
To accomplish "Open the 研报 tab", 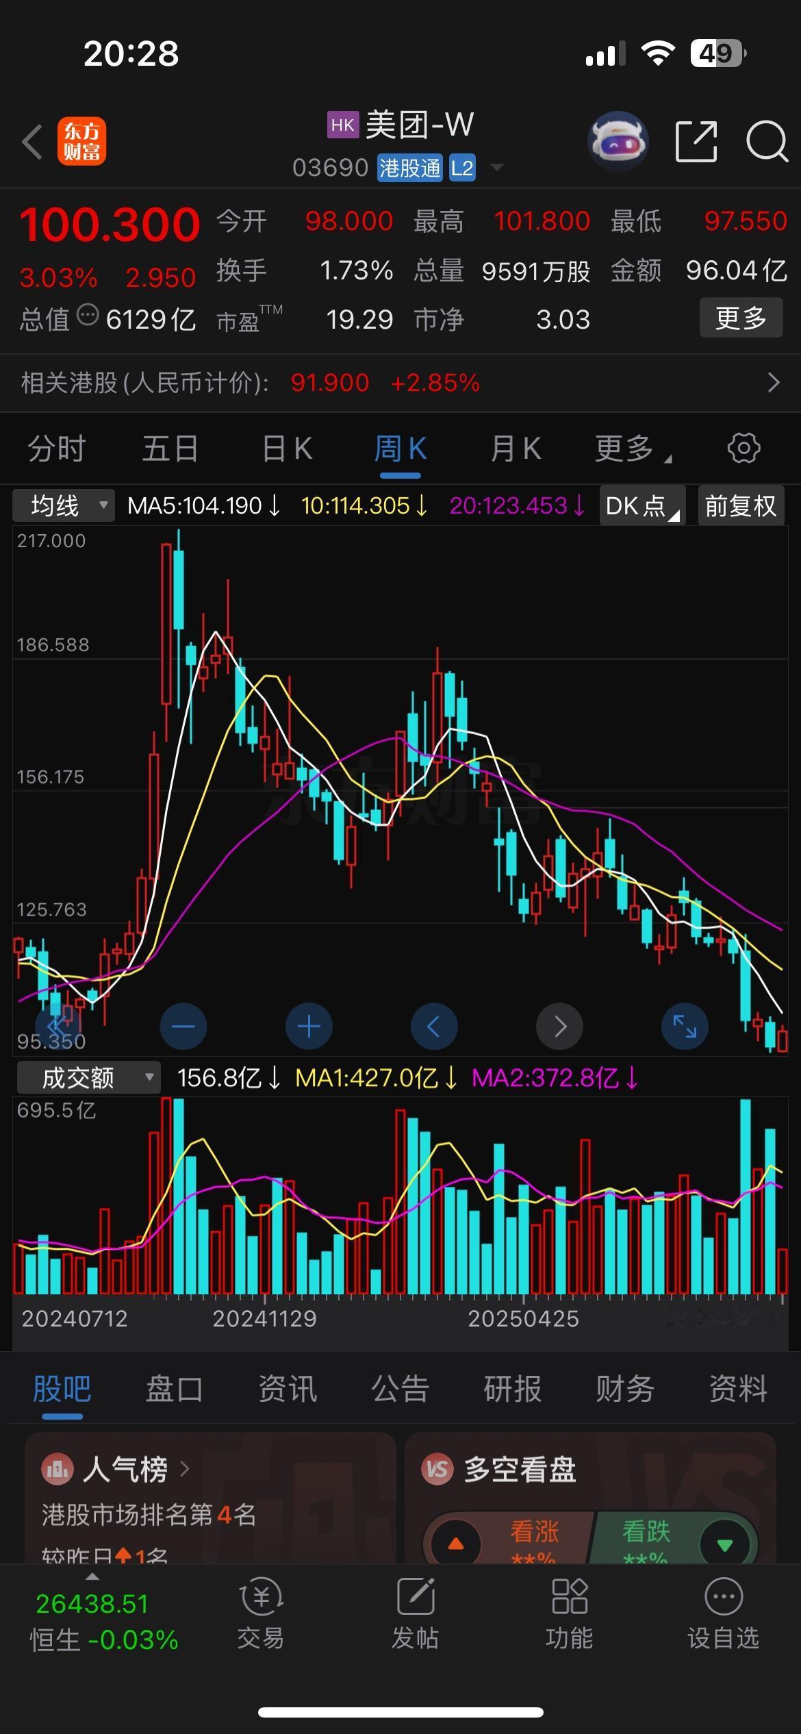I will click(x=513, y=1390).
